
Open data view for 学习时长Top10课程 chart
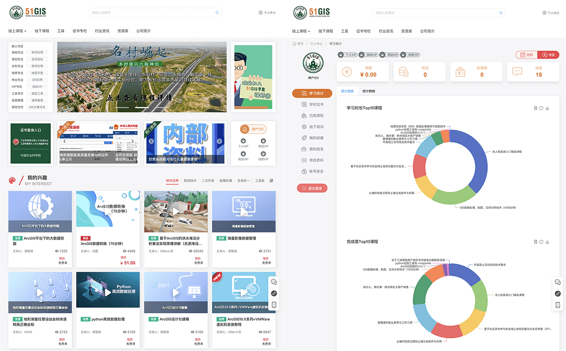pos(535,108)
